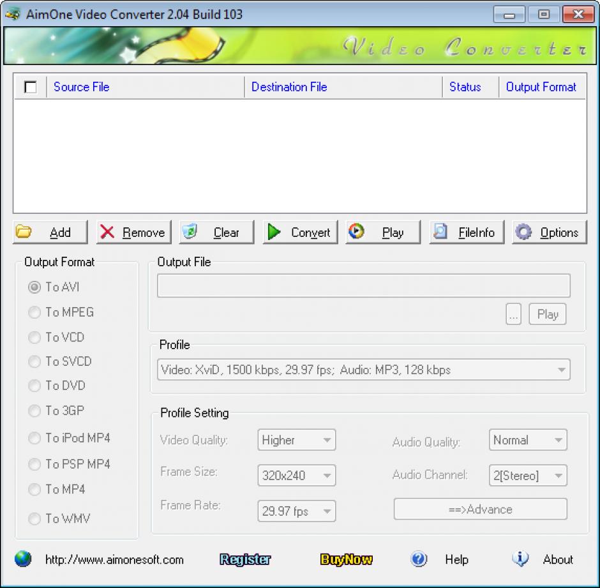Click the Add folder icon button
This screenshot has height=588, width=600.
point(50,232)
